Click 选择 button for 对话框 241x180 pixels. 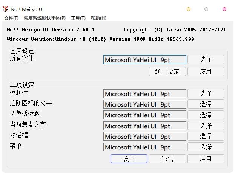[x=206, y=136]
